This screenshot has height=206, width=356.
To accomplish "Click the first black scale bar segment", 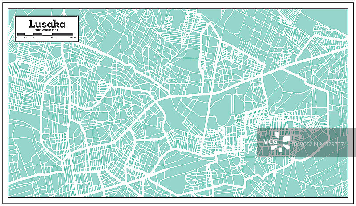I will (x=21, y=34).
